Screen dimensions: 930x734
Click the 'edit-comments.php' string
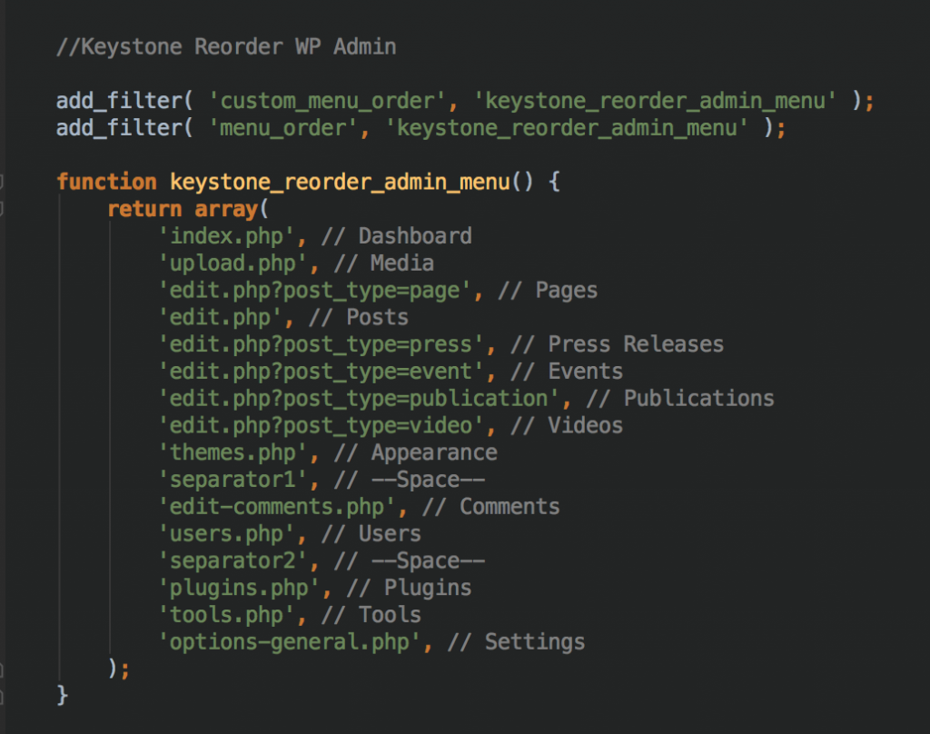(277, 507)
